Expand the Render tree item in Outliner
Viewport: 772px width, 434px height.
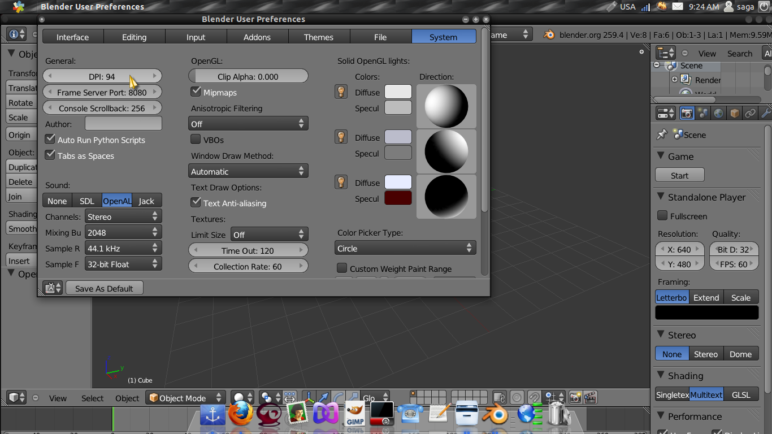click(675, 80)
